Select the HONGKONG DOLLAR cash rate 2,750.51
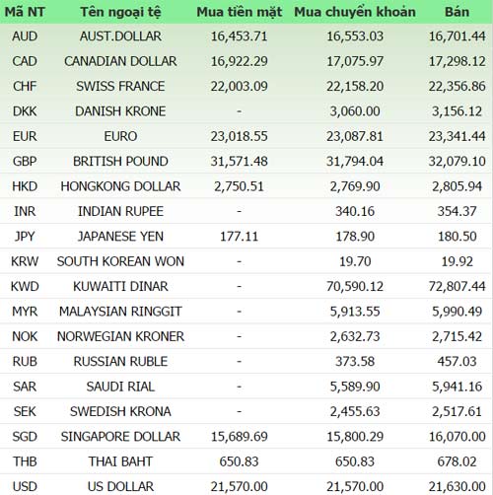This screenshot has height=495, width=493. (x=240, y=186)
